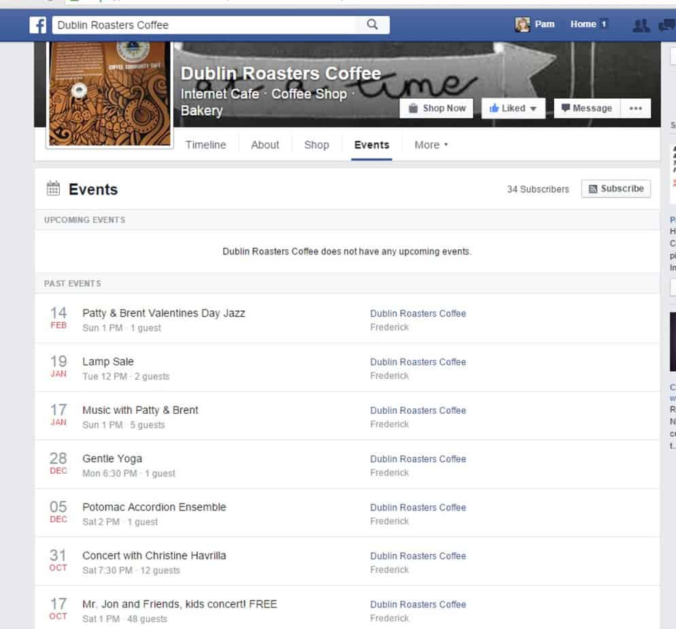Open the three-dots more actions button

click(x=635, y=108)
